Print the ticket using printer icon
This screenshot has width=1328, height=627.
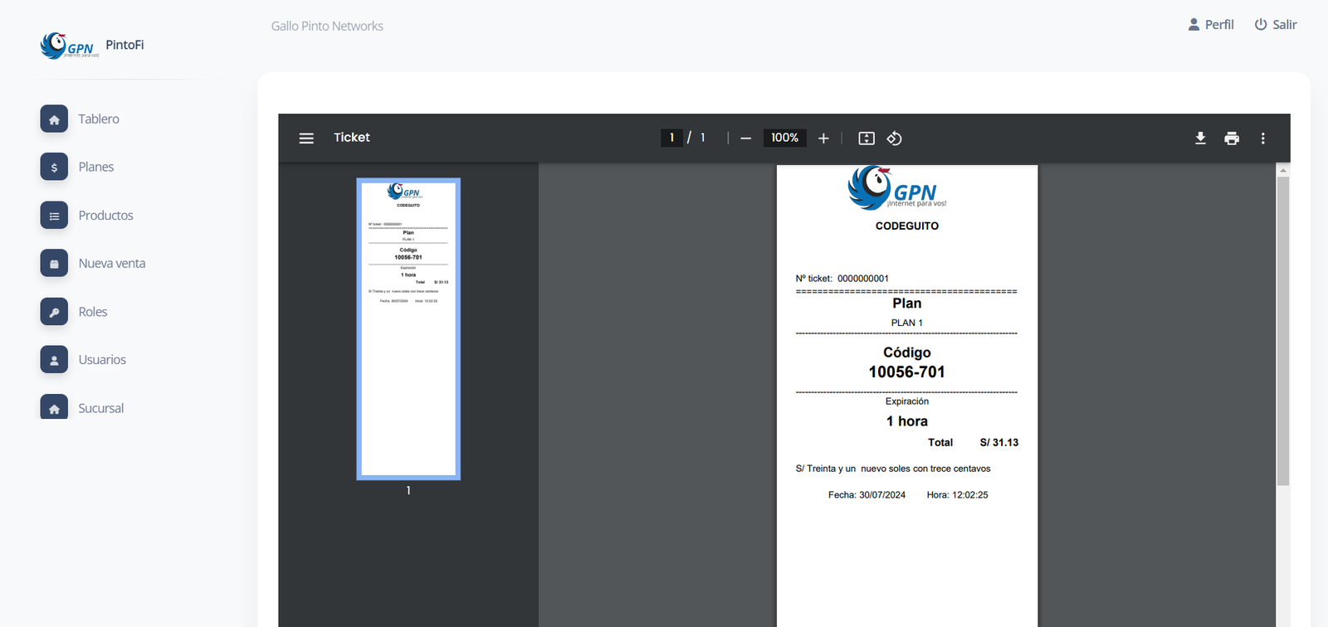click(1232, 139)
